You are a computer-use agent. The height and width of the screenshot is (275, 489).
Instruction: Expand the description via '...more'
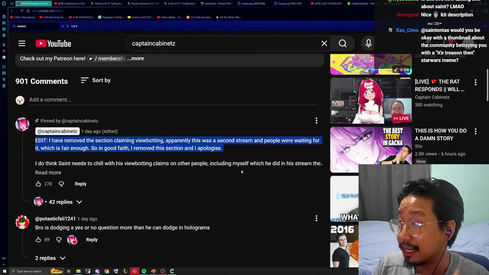[x=135, y=58]
